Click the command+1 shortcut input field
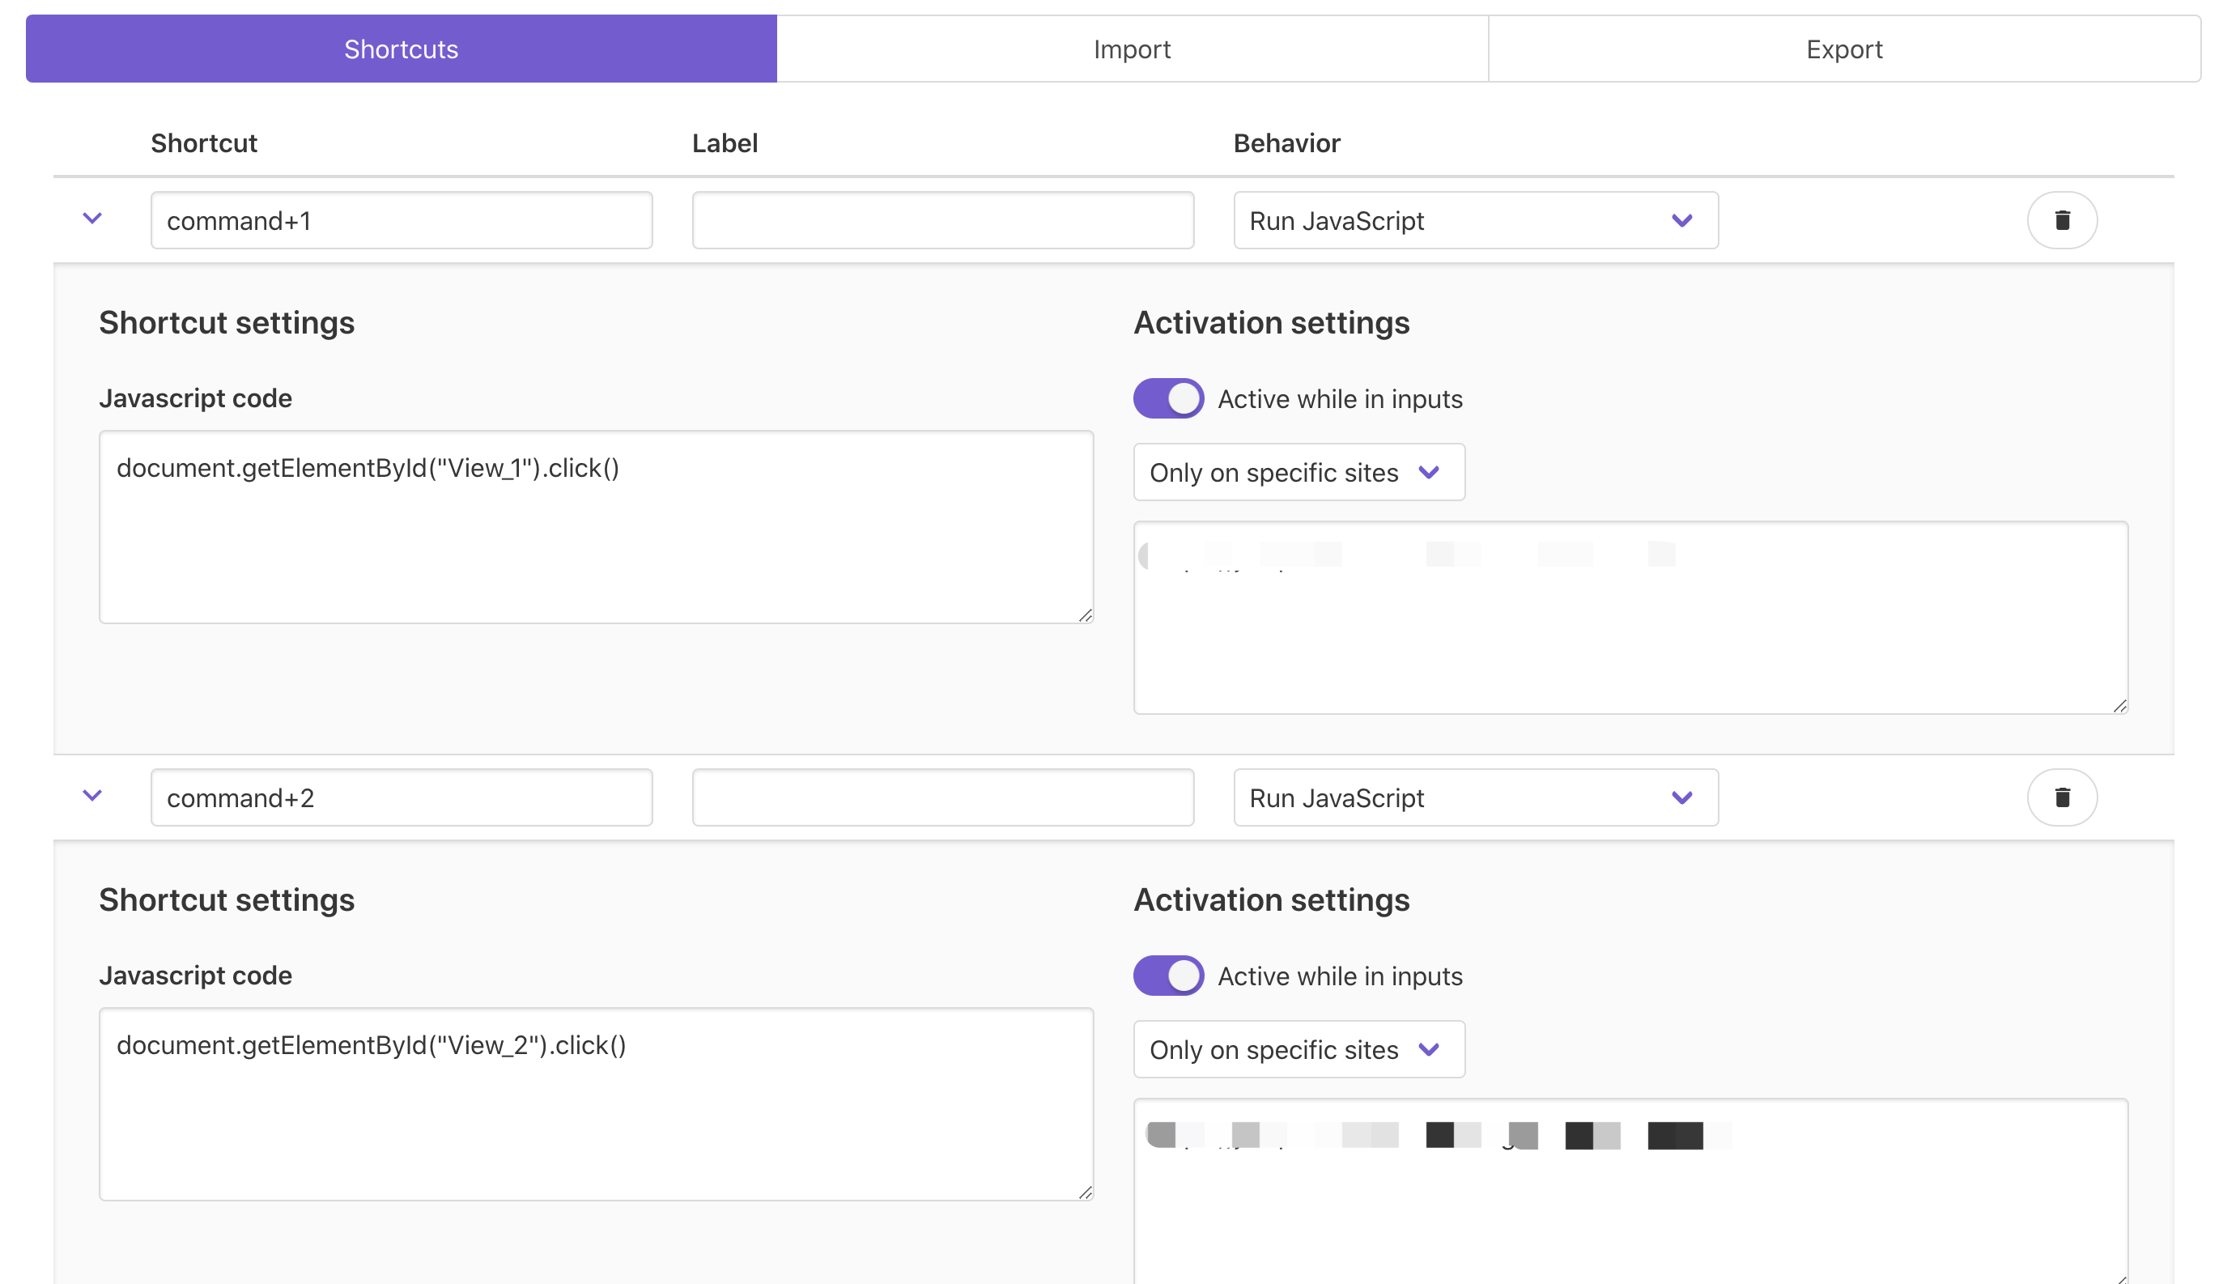The image size is (2223, 1284). coord(402,220)
